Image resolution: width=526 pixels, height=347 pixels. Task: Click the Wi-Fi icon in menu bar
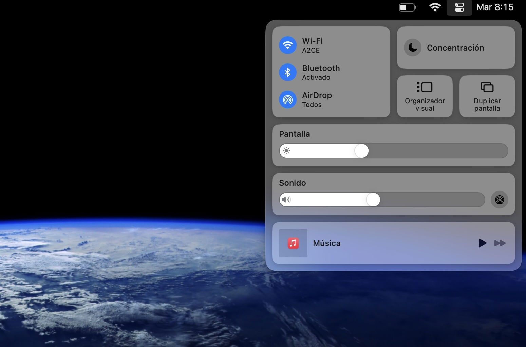tap(435, 7)
